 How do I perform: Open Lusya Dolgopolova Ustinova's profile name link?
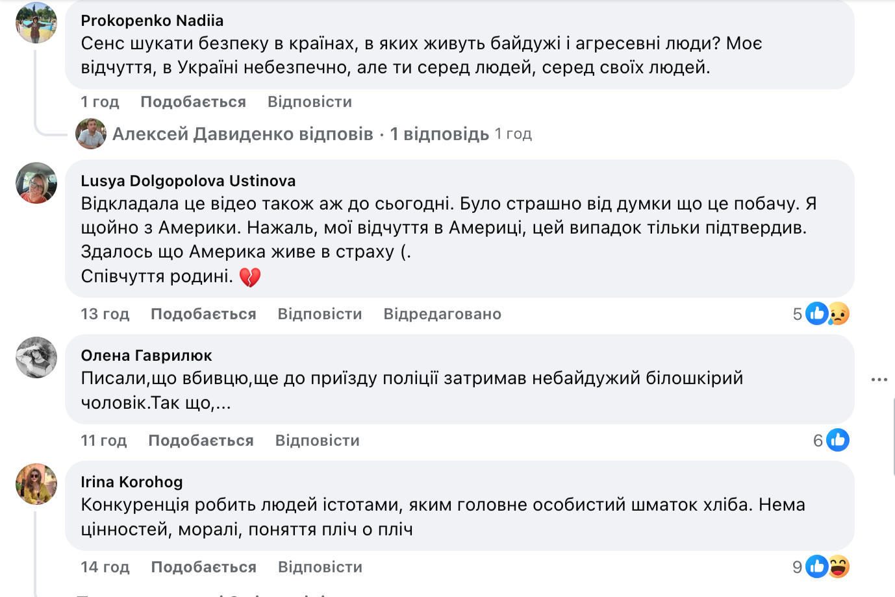point(188,181)
